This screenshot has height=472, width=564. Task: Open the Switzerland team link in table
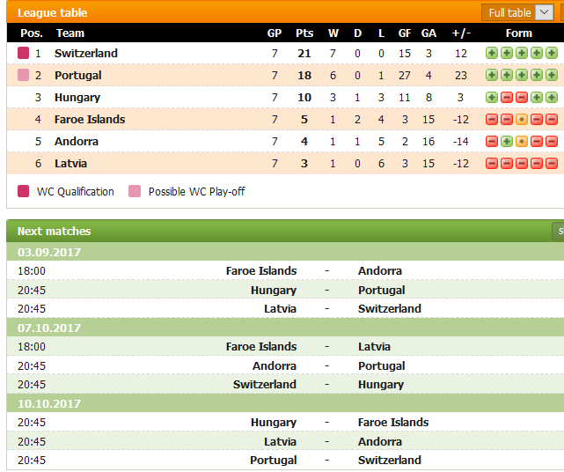point(86,54)
